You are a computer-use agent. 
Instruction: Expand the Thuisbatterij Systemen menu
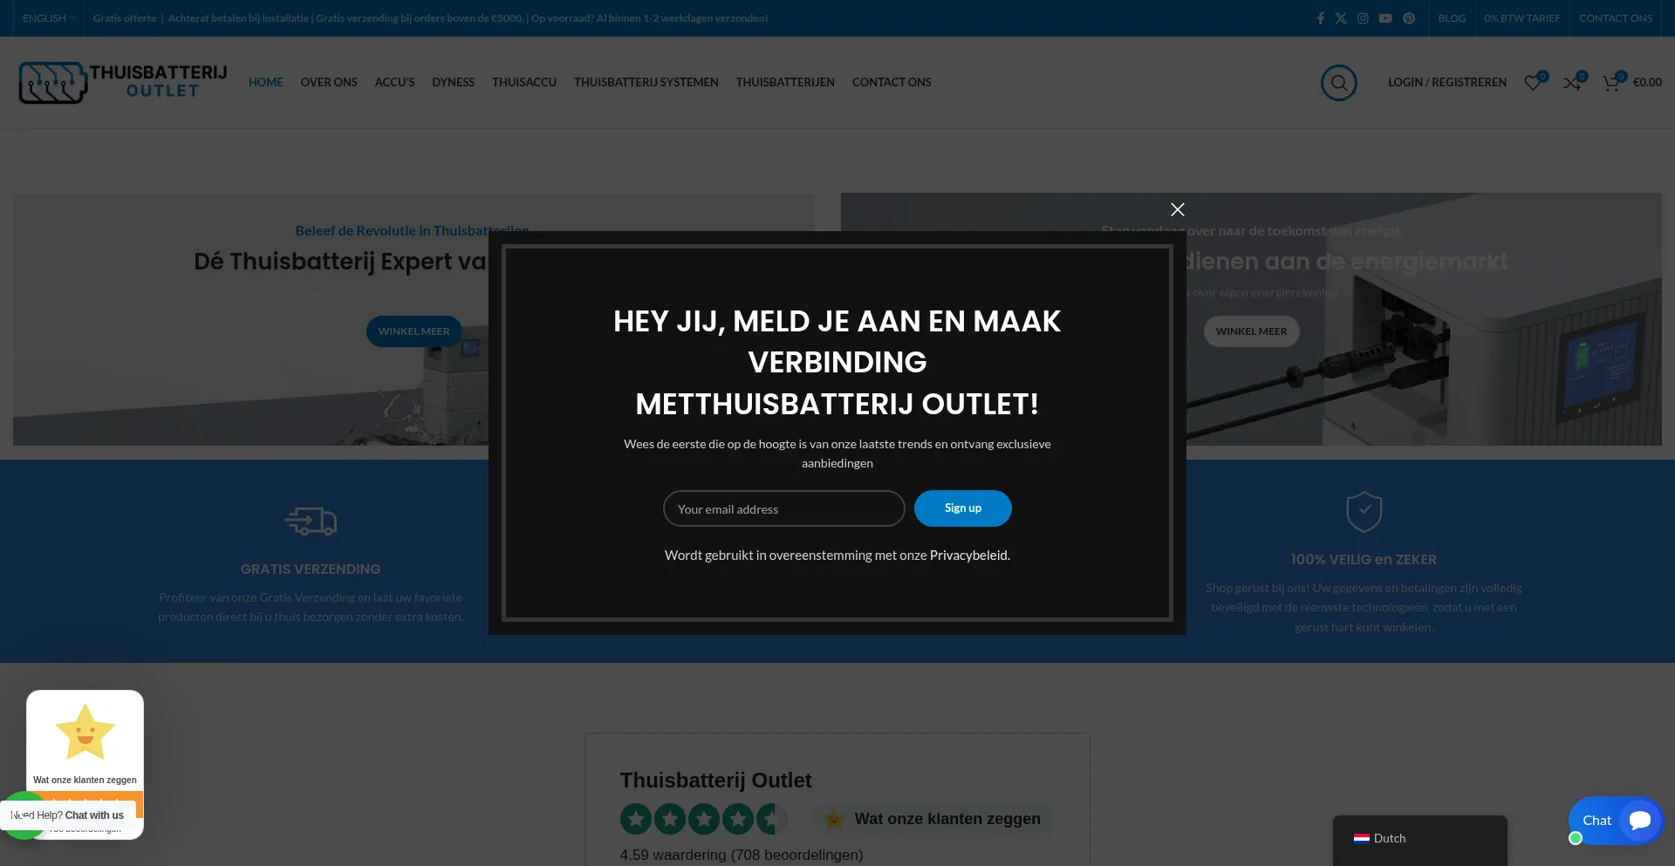click(646, 82)
